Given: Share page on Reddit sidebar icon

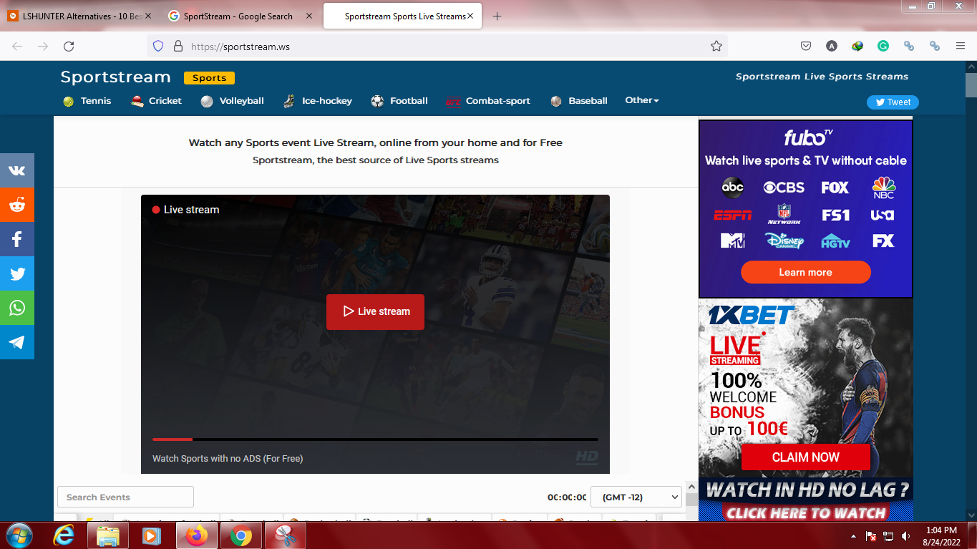Looking at the screenshot, I should point(17,205).
